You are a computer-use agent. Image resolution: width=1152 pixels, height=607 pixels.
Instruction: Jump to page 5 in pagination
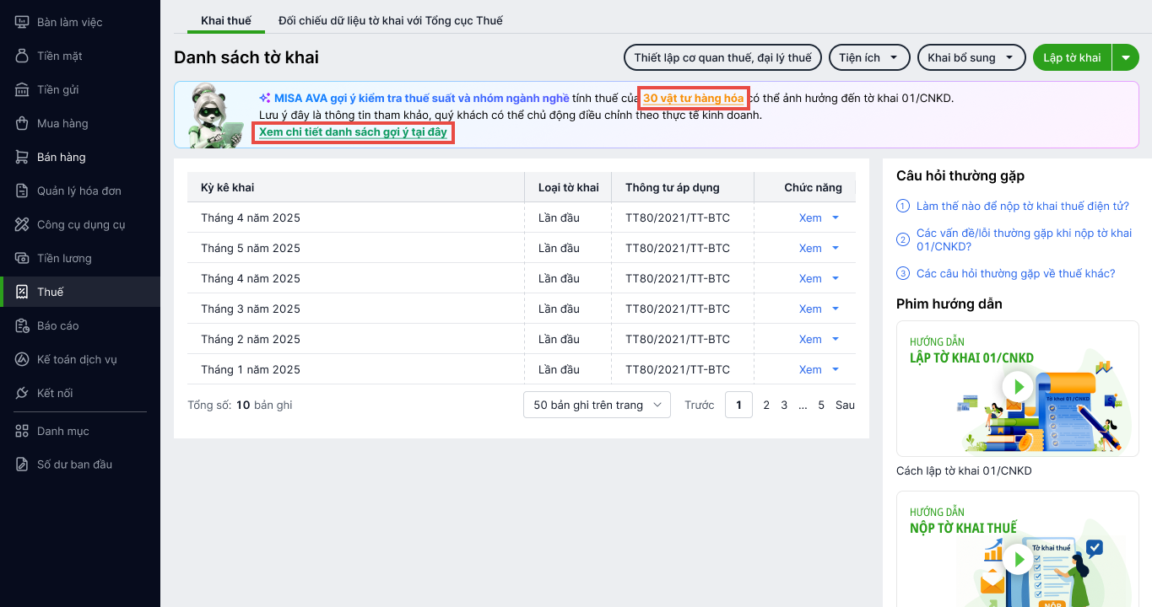click(821, 405)
